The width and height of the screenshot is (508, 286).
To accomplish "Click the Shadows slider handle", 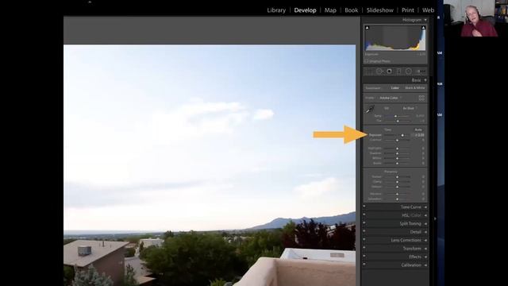I will click(397, 153).
